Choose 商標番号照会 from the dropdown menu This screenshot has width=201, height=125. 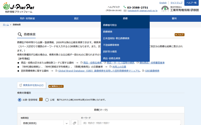125,25
